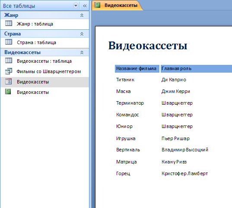Viewport: 232px width, 208px height.
Task: Click the Джим Керри actor cell
Action: 176,91
